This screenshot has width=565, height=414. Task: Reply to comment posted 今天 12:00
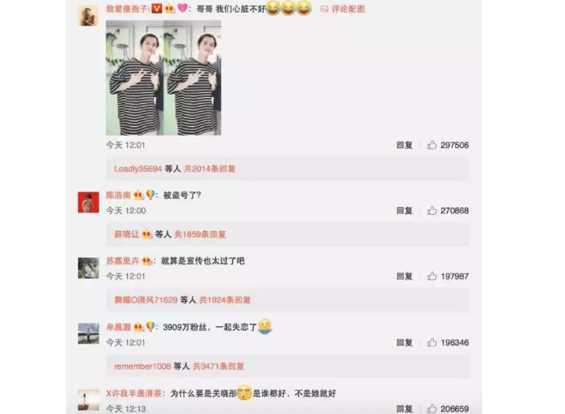click(x=404, y=211)
